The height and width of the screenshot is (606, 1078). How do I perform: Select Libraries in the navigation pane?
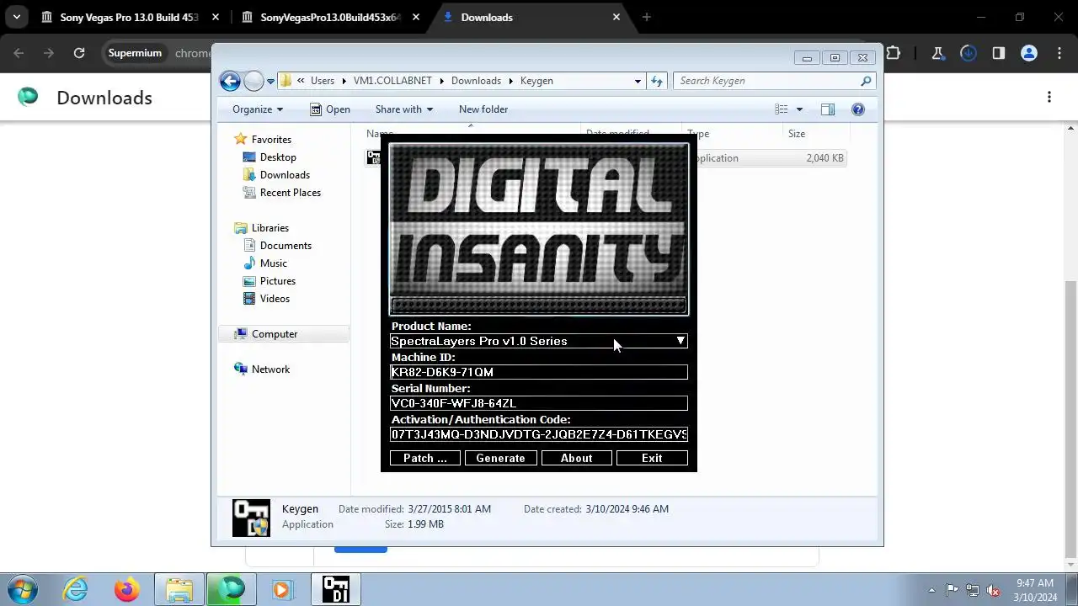click(269, 228)
